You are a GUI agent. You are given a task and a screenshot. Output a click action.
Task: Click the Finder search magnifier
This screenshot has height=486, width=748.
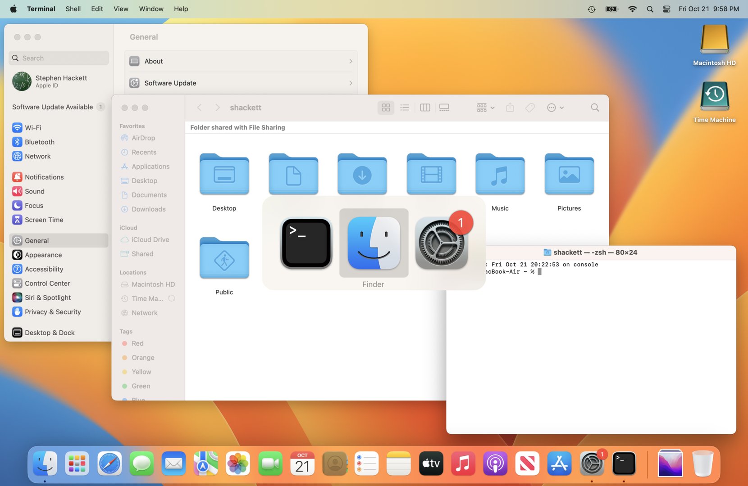595,108
